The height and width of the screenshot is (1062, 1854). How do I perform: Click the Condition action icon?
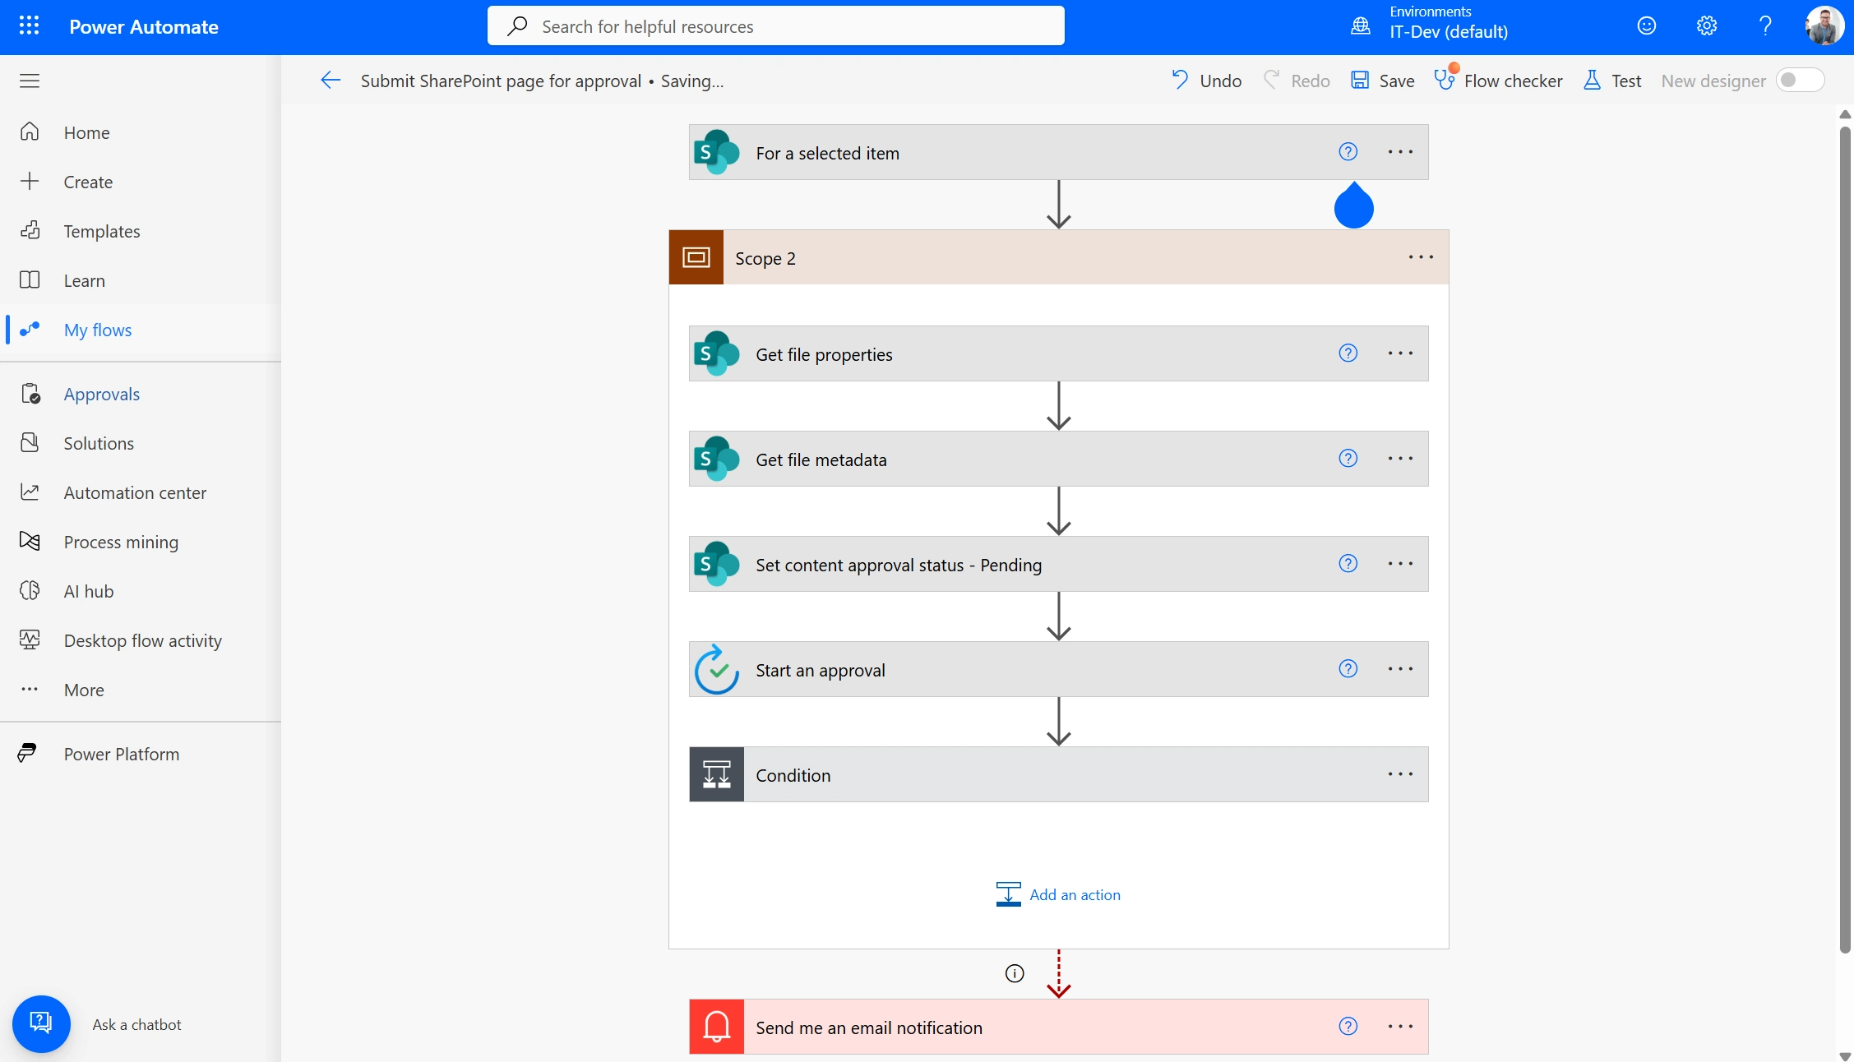point(714,774)
